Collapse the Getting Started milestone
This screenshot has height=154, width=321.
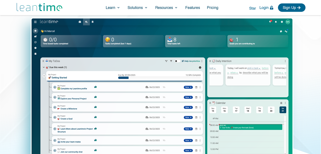(x=44, y=76)
